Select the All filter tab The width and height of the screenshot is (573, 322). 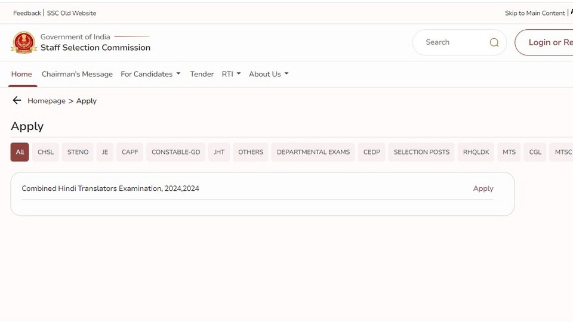(20, 152)
